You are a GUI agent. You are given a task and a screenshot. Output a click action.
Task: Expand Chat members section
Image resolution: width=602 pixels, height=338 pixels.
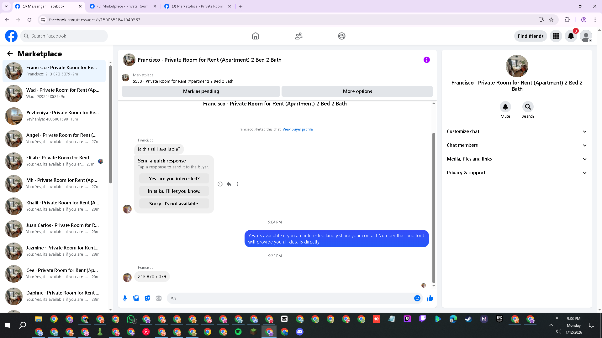(516, 145)
